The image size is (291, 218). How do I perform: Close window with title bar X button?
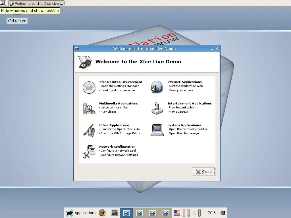pos(217,49)
